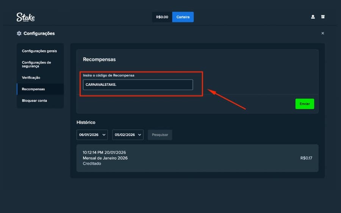Click the Histórico heading
The image size is (341, 213).
[x=86, y=122]
